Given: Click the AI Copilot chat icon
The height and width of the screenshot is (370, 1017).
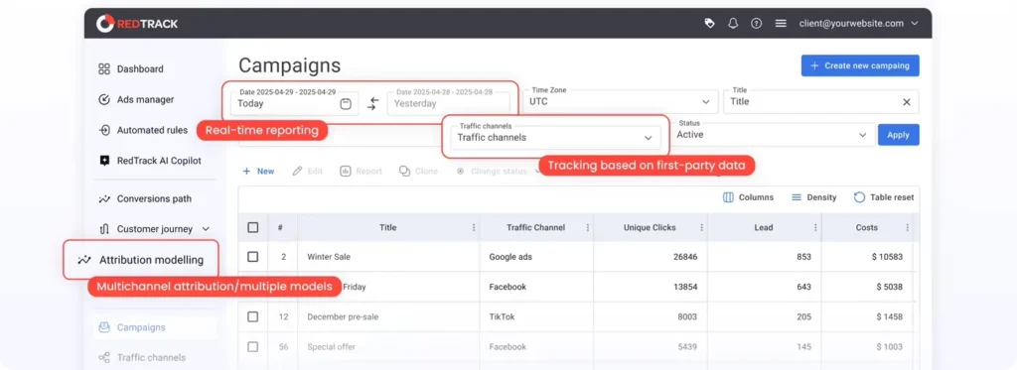Looking at the screenshot, I should click(103, 161).
